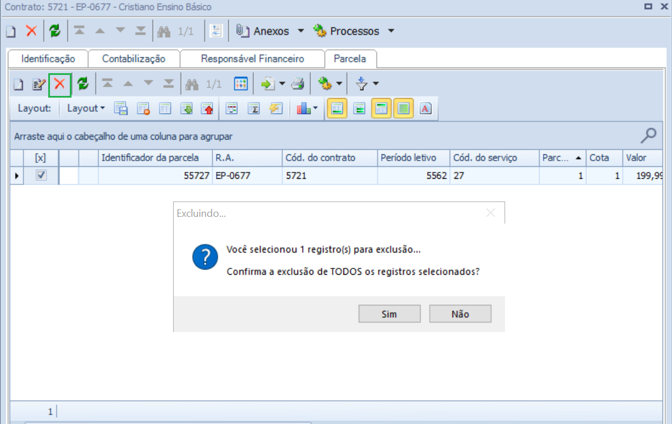Open the search binoculars in the contract toolbar

[164, 31]
